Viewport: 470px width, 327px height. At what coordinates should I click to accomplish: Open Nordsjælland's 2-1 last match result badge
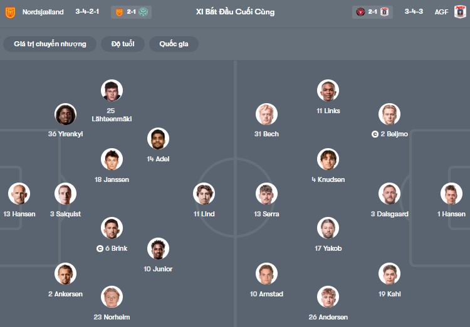[130, 12]
